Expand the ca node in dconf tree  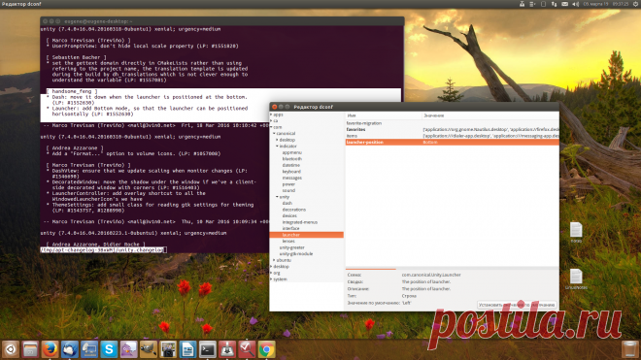[271, 121]
